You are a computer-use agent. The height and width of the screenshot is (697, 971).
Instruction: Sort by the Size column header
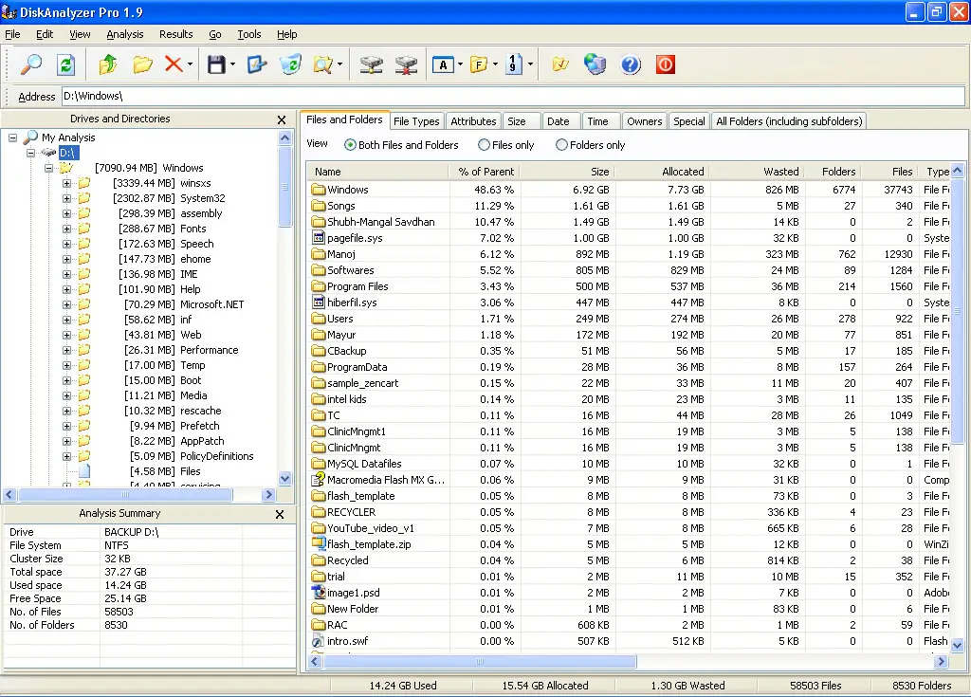[567, 172]
